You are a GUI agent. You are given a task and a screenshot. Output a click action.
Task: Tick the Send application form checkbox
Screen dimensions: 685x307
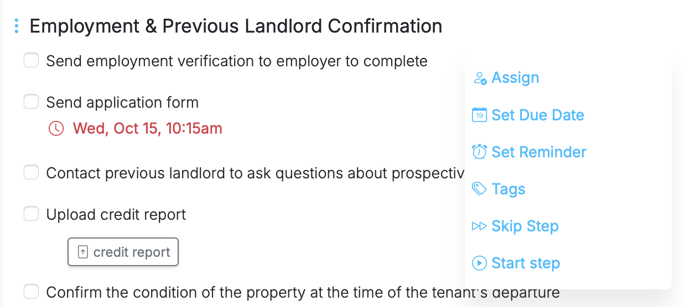coord(31,102)
